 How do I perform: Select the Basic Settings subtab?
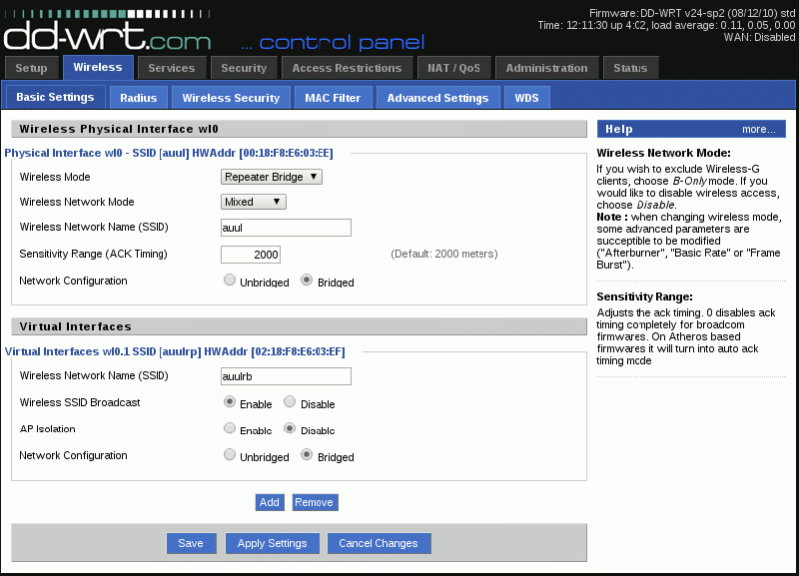55,97
